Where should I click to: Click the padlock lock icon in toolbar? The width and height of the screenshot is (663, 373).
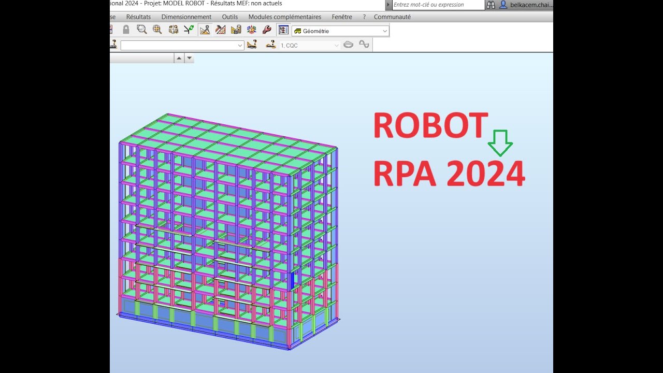coord(126,30)
